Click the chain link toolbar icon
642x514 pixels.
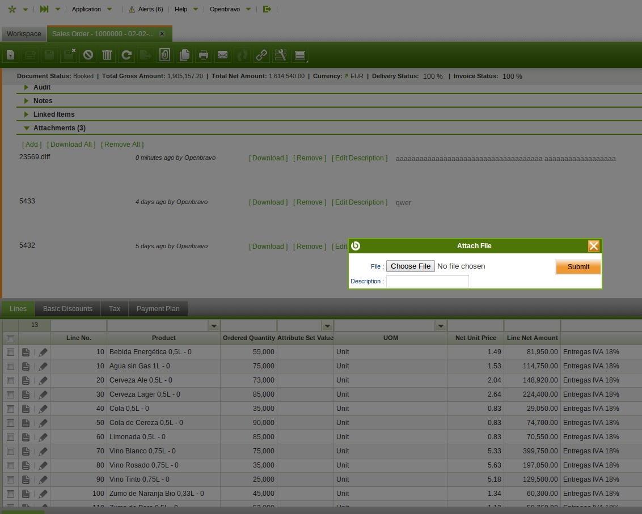coord(261,55)
